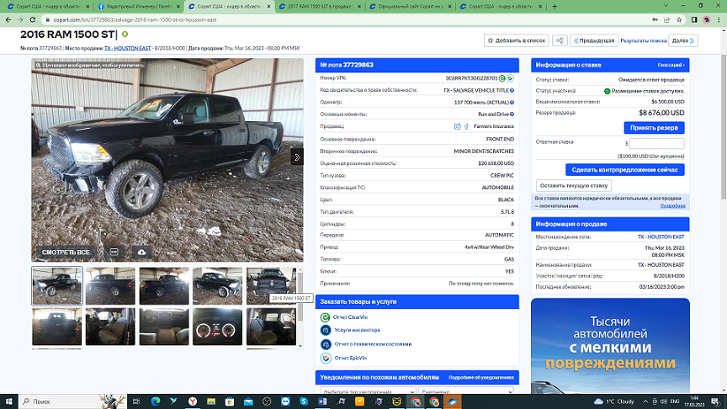Switch to Официальный сайт Copart tab
Image resolution: width=727 pixels, height=409 pixels.
[x=410, y=7]
